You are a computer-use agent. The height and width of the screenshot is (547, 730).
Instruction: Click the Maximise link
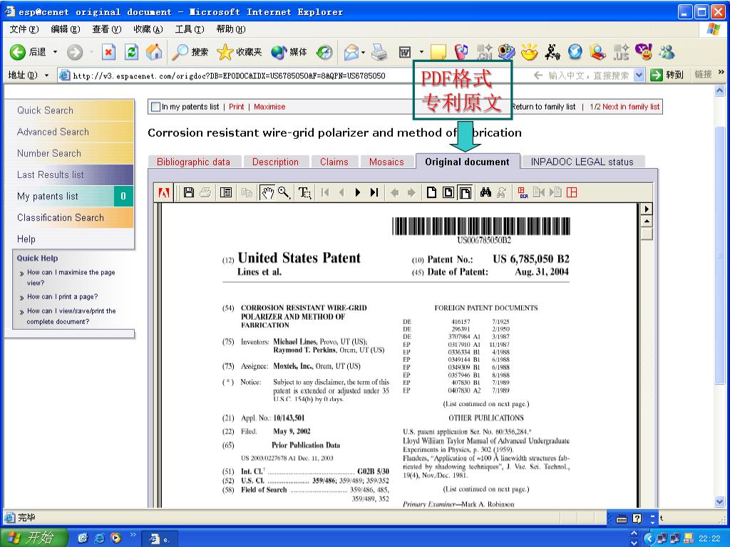pos(269,107)
